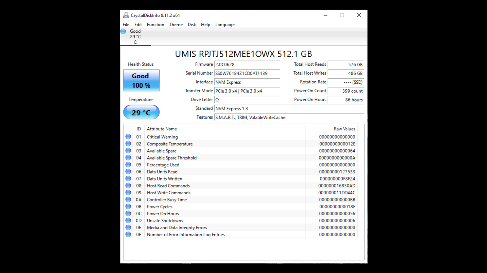This screenshot has width=487, height=273.
Task: Click the CrystalDiskInfo app icon in title bar
Action: 126,15
